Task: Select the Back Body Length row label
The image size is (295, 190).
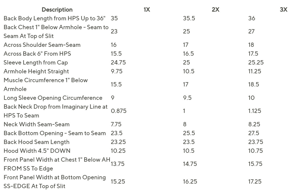Action: (x=54, y=18)
